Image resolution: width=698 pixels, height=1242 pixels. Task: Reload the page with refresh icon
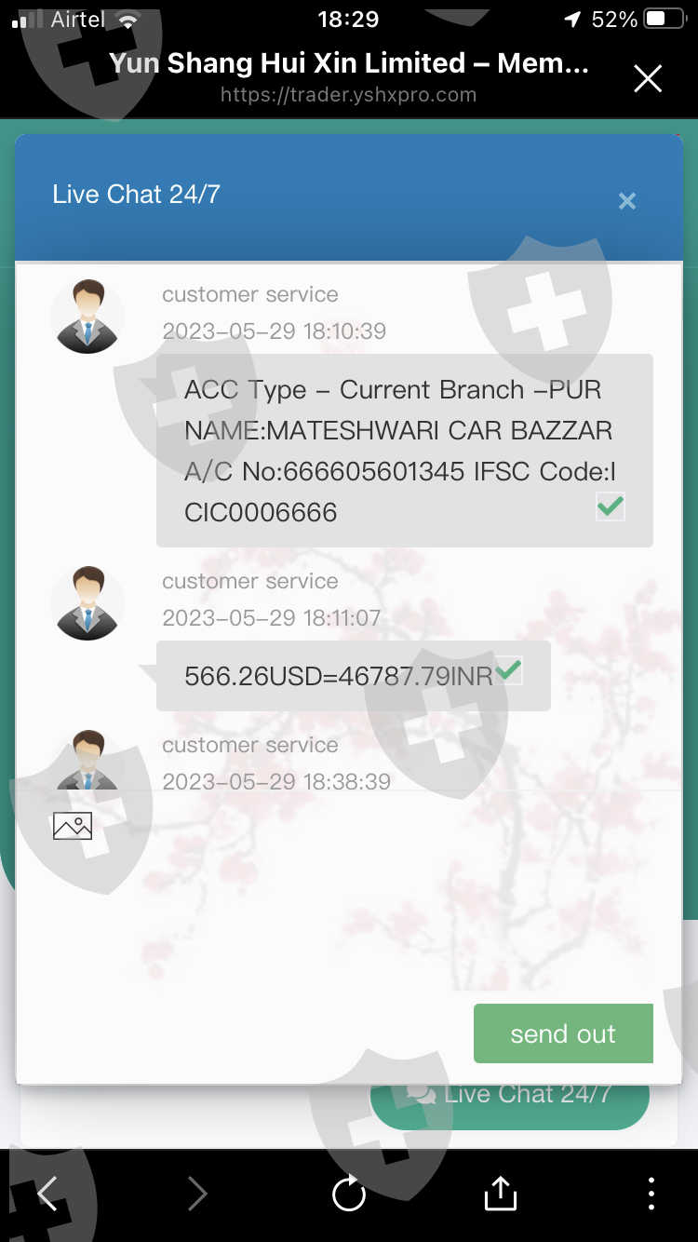click(x=349, y=1193)
